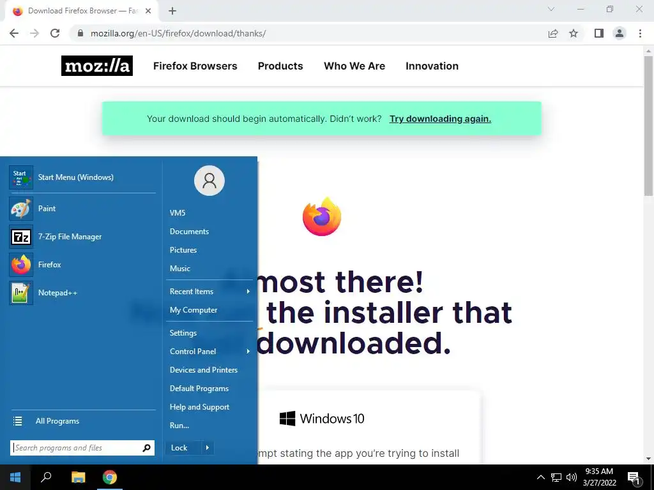Toggle Chrome side panel icon
The image size is (654, 490).
[599, 33]
